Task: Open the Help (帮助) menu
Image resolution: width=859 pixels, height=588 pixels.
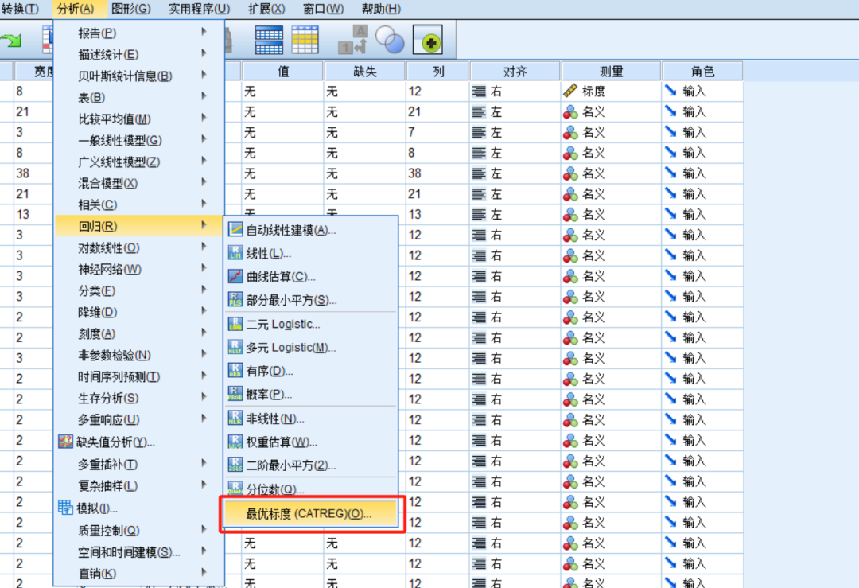Action: pos(381,9)
